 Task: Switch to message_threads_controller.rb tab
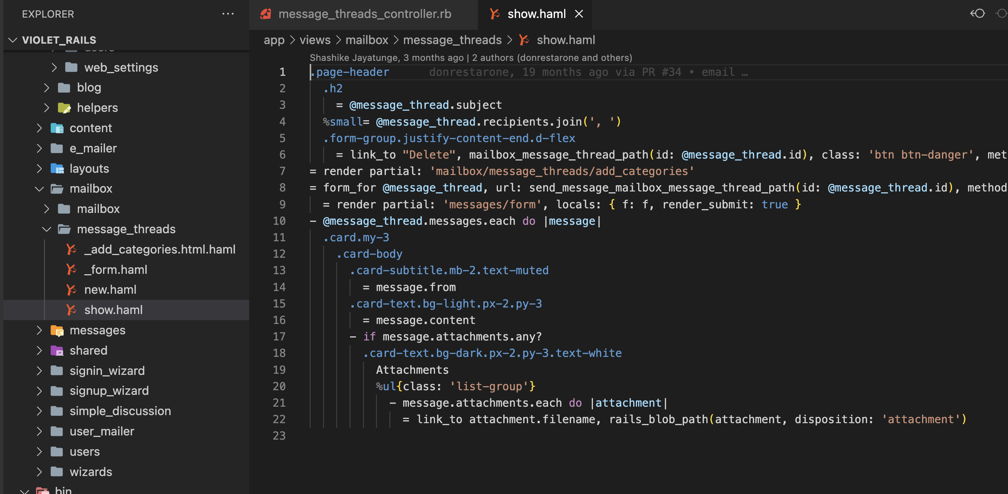[x=364, y=14]
